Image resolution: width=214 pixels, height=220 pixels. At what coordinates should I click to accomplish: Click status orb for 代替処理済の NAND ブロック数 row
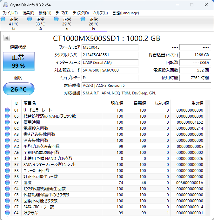(7, 116)
